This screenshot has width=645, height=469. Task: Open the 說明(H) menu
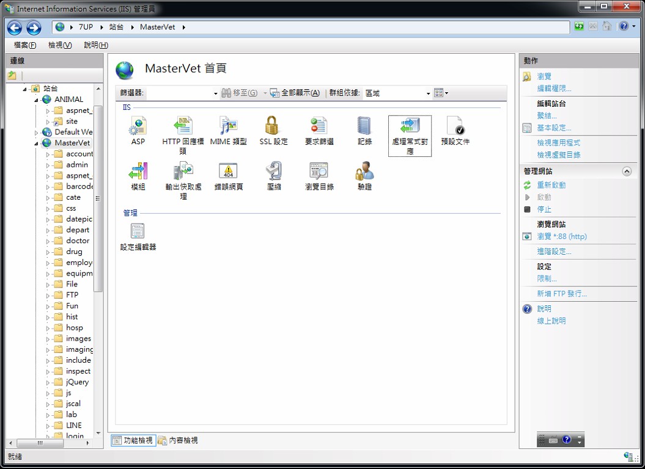[96, 45]
